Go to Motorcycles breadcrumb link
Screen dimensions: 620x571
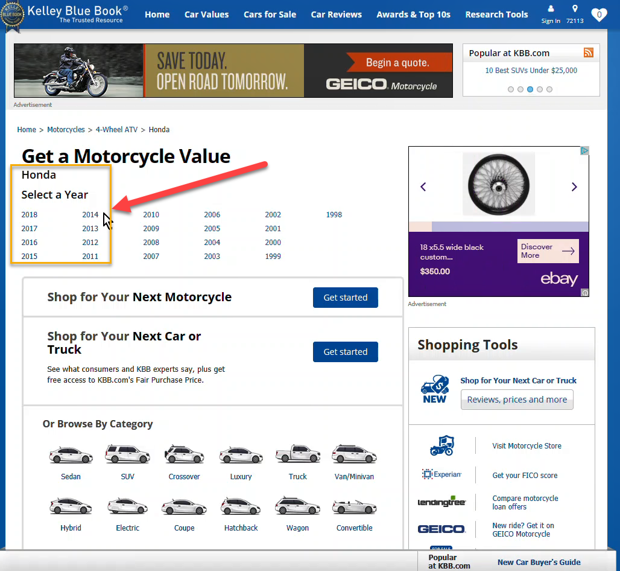(x=66, y=129)
